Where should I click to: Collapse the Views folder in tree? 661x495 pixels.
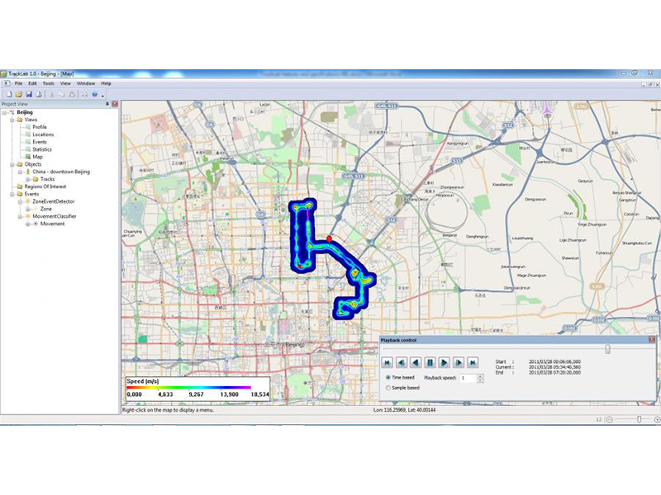pos(12,120)
